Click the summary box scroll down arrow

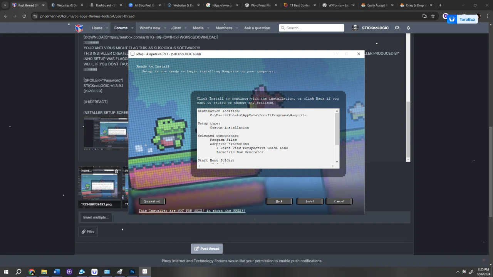point(337,162)
